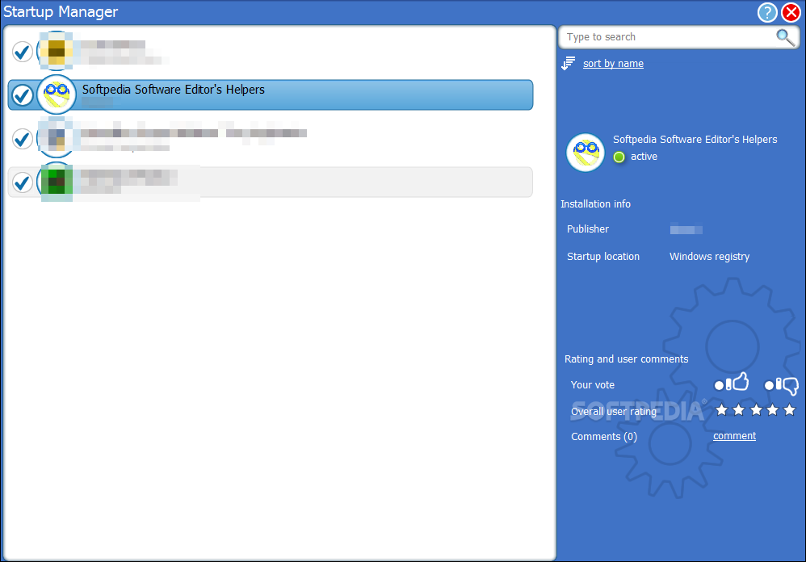Viewport: 806px width, 562px height.
Task: Click the Installation info heading
Action: pyautogui.click(x=595, y=204)
